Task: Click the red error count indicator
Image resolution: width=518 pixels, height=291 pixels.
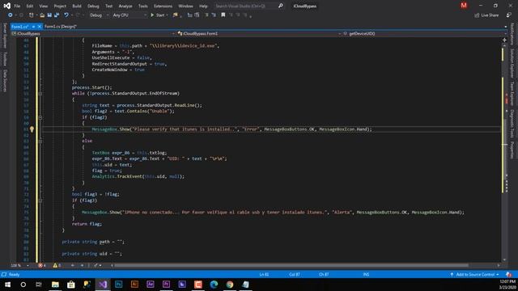Action: tap(42, 265)
